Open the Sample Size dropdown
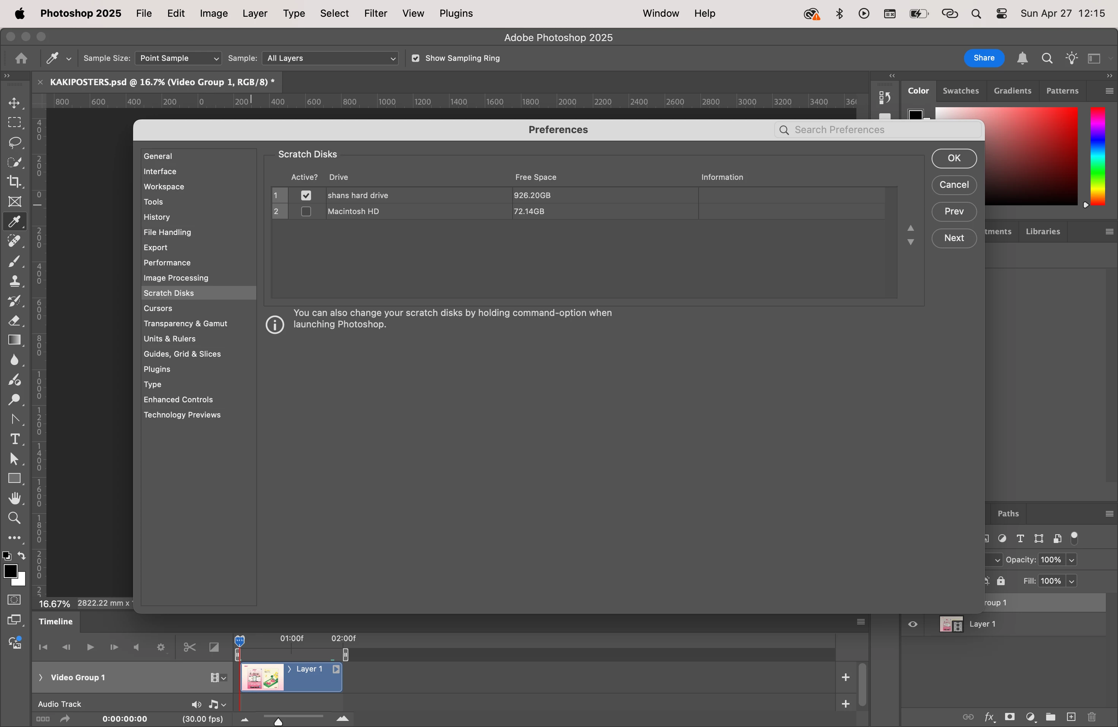1118x727 pixels. [178, 58]
